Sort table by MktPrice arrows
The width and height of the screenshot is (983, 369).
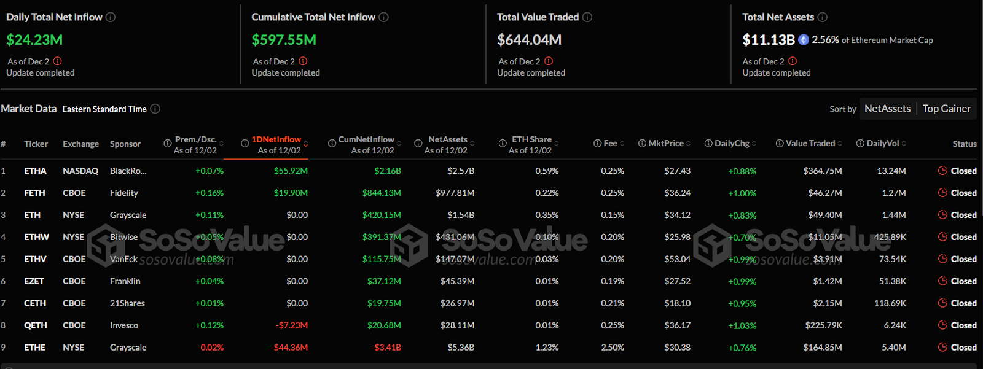(x=688, y=144)
